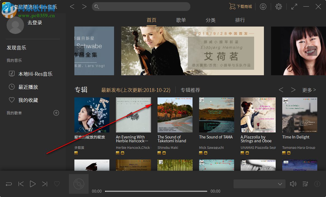Select the 分类 tab
Screen dimensions: 326x197
[210, 20]
